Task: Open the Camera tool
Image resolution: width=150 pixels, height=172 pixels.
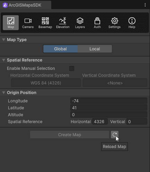Action: [x=28, y=23]
